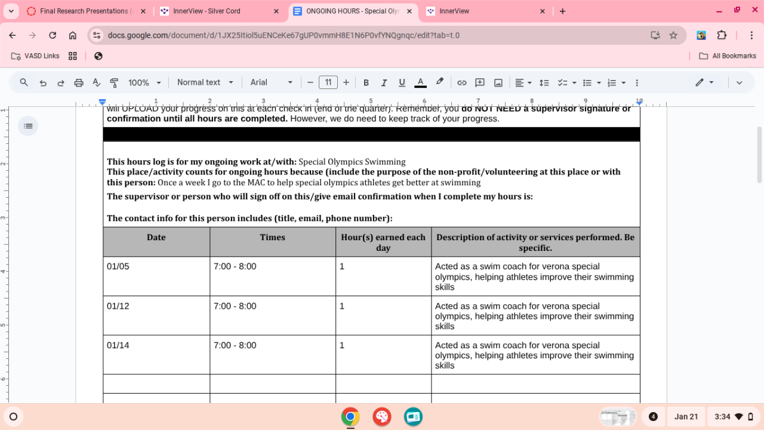Undo the last edit in Docs
Image resolution: width=764 pixels, height=430 pixels.
pos(43,82)
